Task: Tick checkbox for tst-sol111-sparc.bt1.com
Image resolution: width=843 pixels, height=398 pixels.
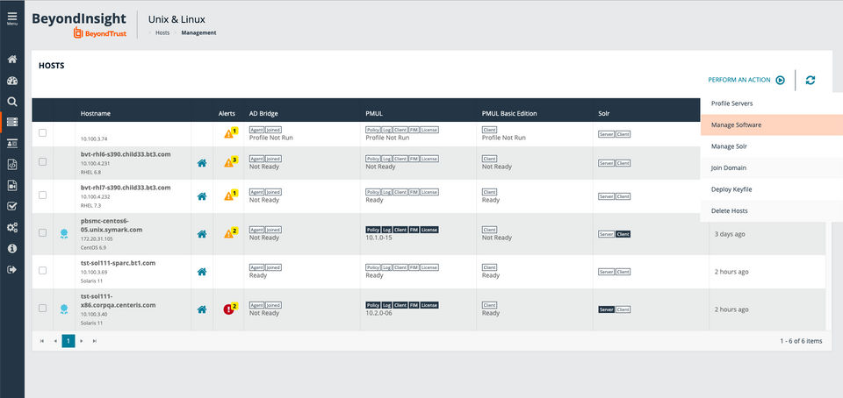Action: click(42, 271)
